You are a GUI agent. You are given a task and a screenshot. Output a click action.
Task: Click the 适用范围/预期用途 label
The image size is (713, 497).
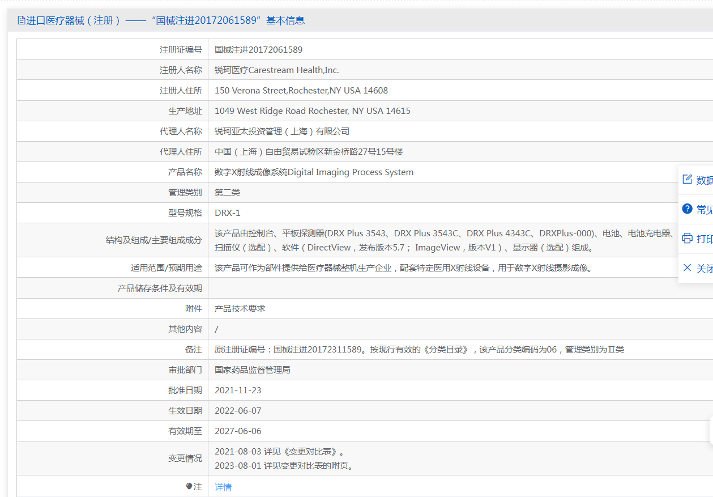(x=166, y=268)
